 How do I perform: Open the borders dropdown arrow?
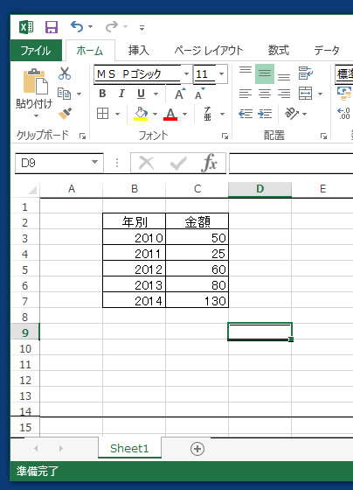click(117, 114)
